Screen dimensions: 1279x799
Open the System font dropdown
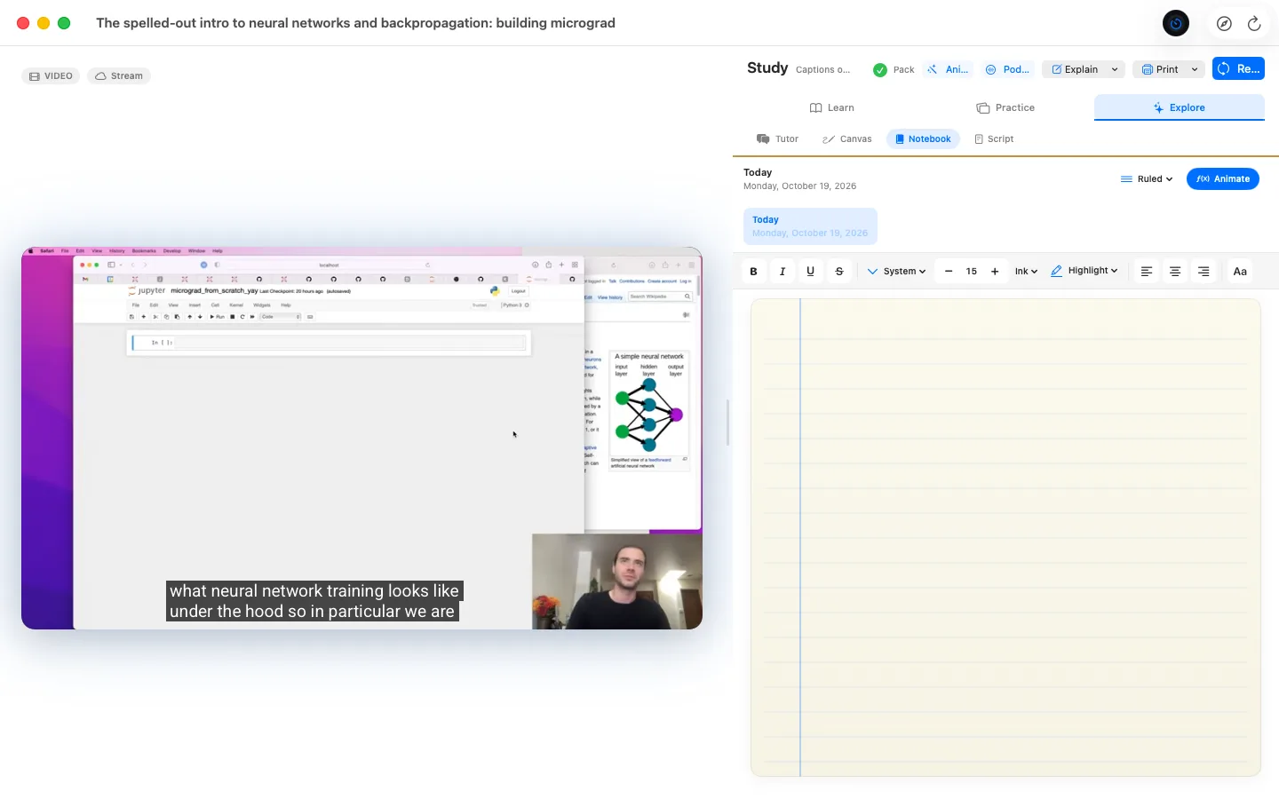(896, 272)
